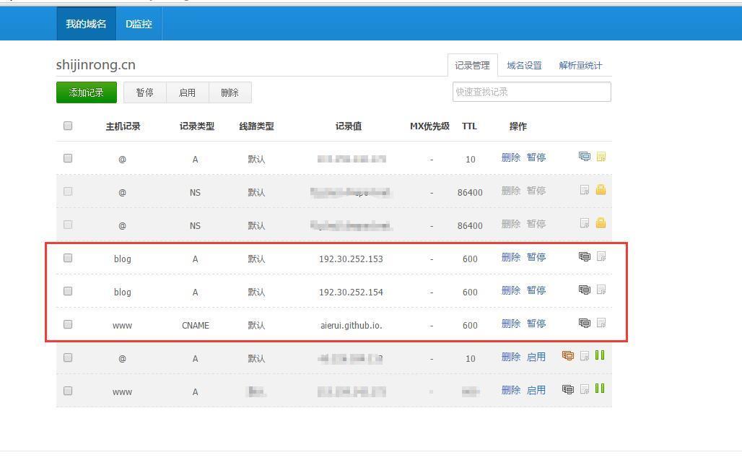Click 暂停 link for 192.30.252.154 record
The width and height of the screenshot is (742, 468).
pyautogui.click(x=536, y=290)
